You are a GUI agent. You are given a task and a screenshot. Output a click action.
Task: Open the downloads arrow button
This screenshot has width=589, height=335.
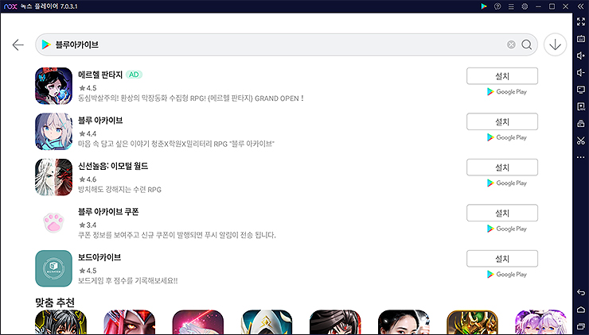(x=556, y=44)
